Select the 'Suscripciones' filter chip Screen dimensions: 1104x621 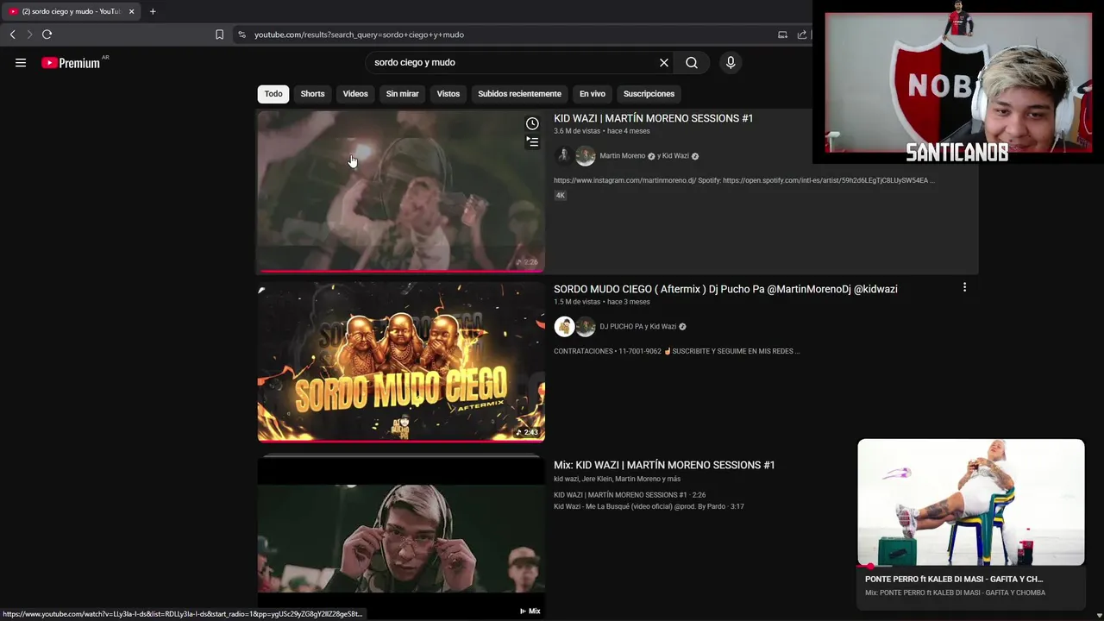[x=649, y=94]
